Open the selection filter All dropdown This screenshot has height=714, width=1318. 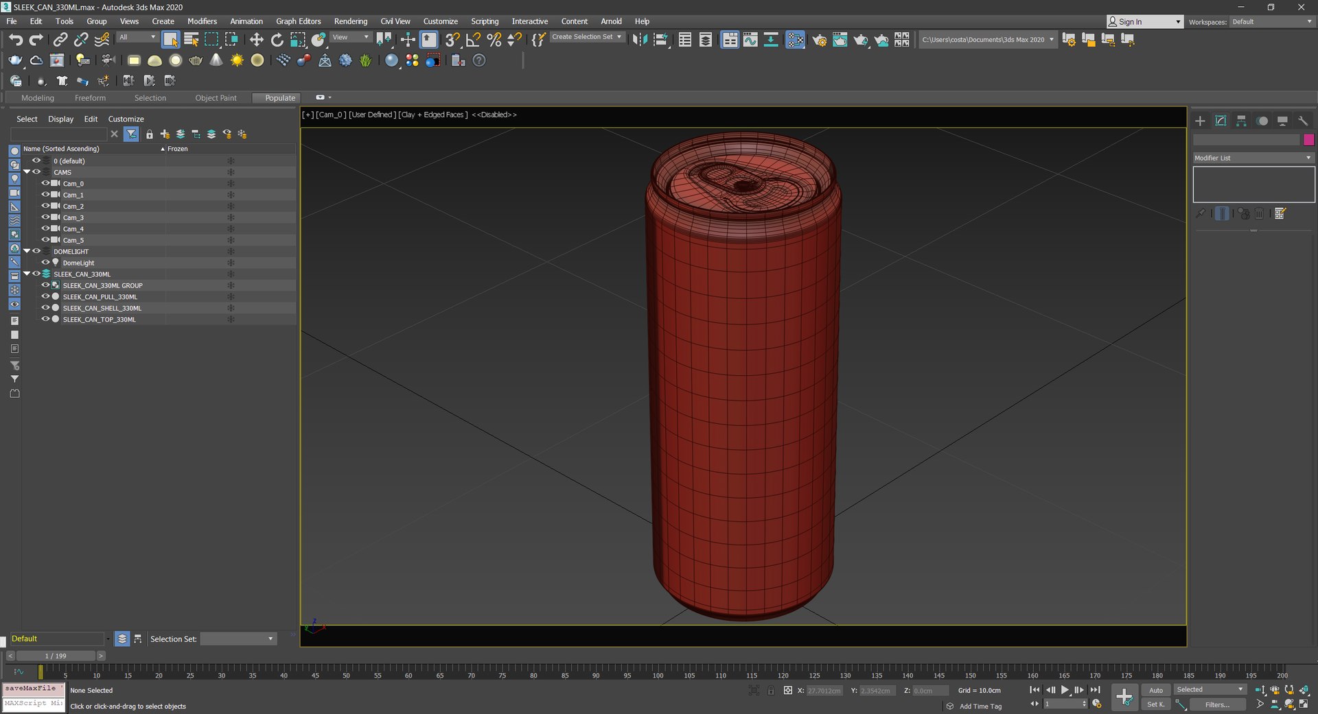coord(137,37)
